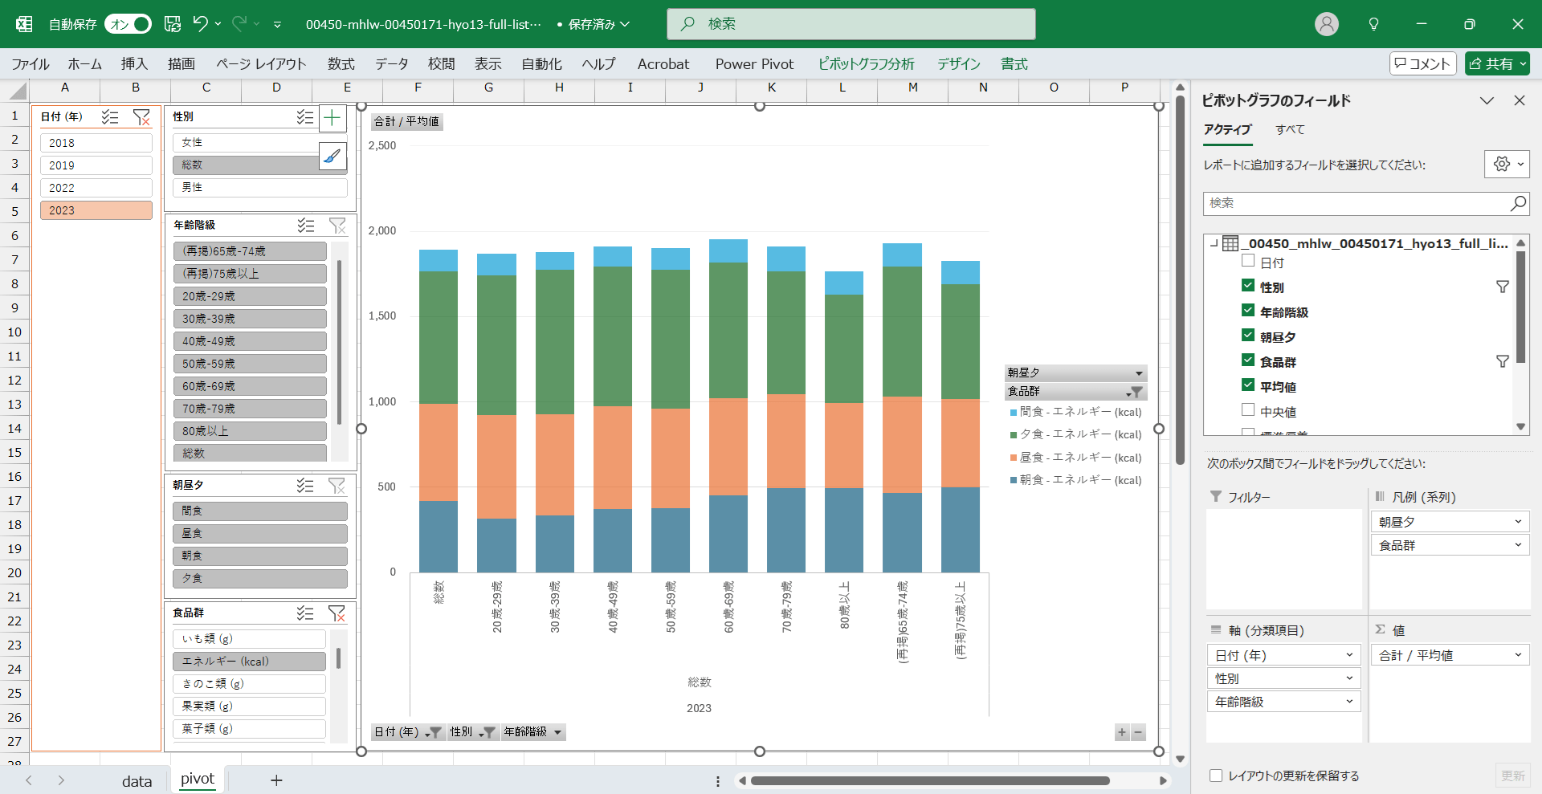This screenshot has height=794, width=1542.
Task: Enable レイアウトの更新を保留する checkbox
Action: (1216, 776)
